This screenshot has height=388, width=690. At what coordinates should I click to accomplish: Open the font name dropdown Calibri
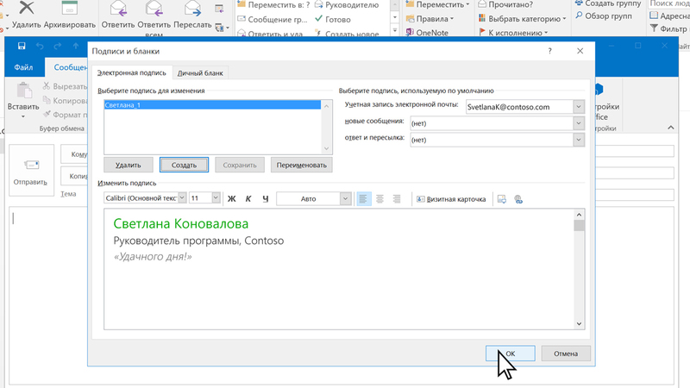(x=181, y=198)
